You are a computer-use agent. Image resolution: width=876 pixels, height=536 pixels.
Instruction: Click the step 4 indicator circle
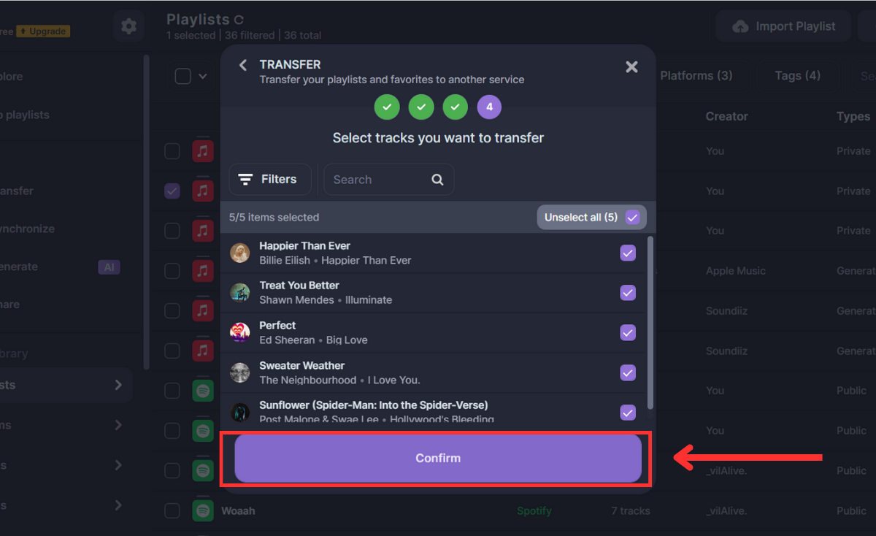click(489, 107)
